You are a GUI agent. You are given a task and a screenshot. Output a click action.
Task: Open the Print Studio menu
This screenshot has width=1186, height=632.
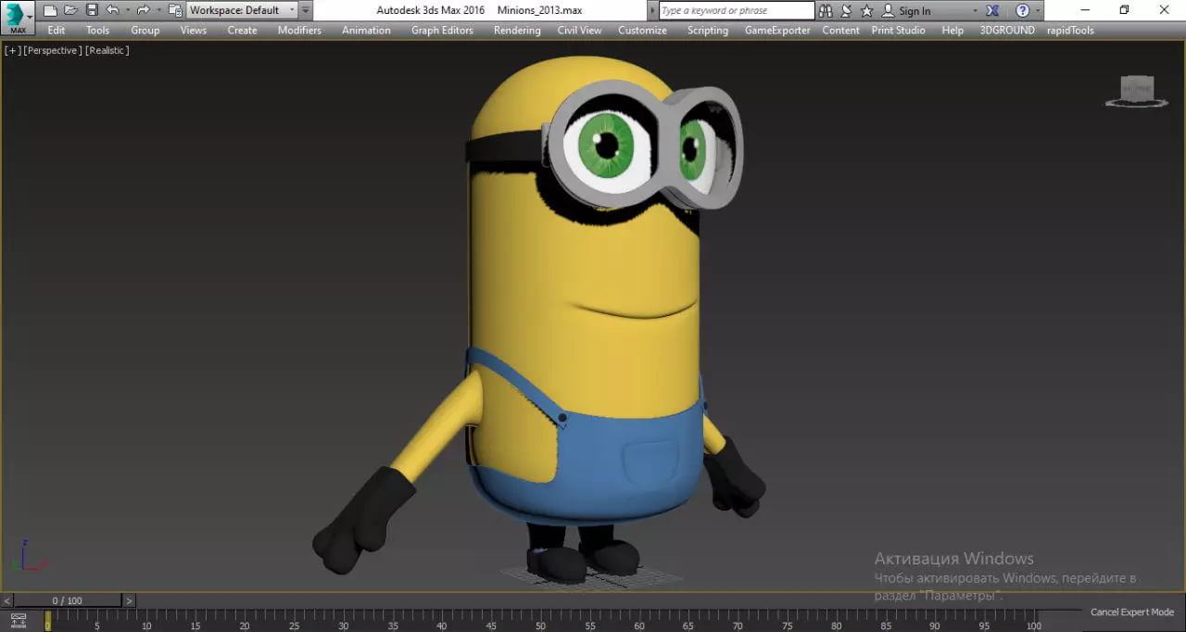(x=898, y=30)
